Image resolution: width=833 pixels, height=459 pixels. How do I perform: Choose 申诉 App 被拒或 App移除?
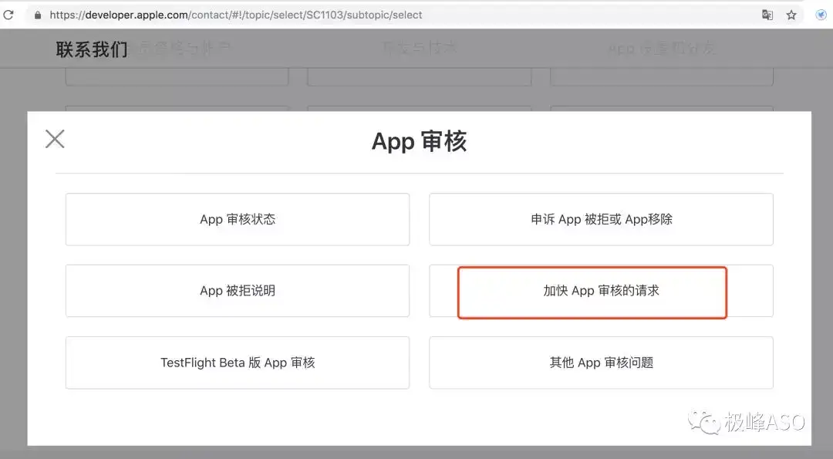click(601, 219)
